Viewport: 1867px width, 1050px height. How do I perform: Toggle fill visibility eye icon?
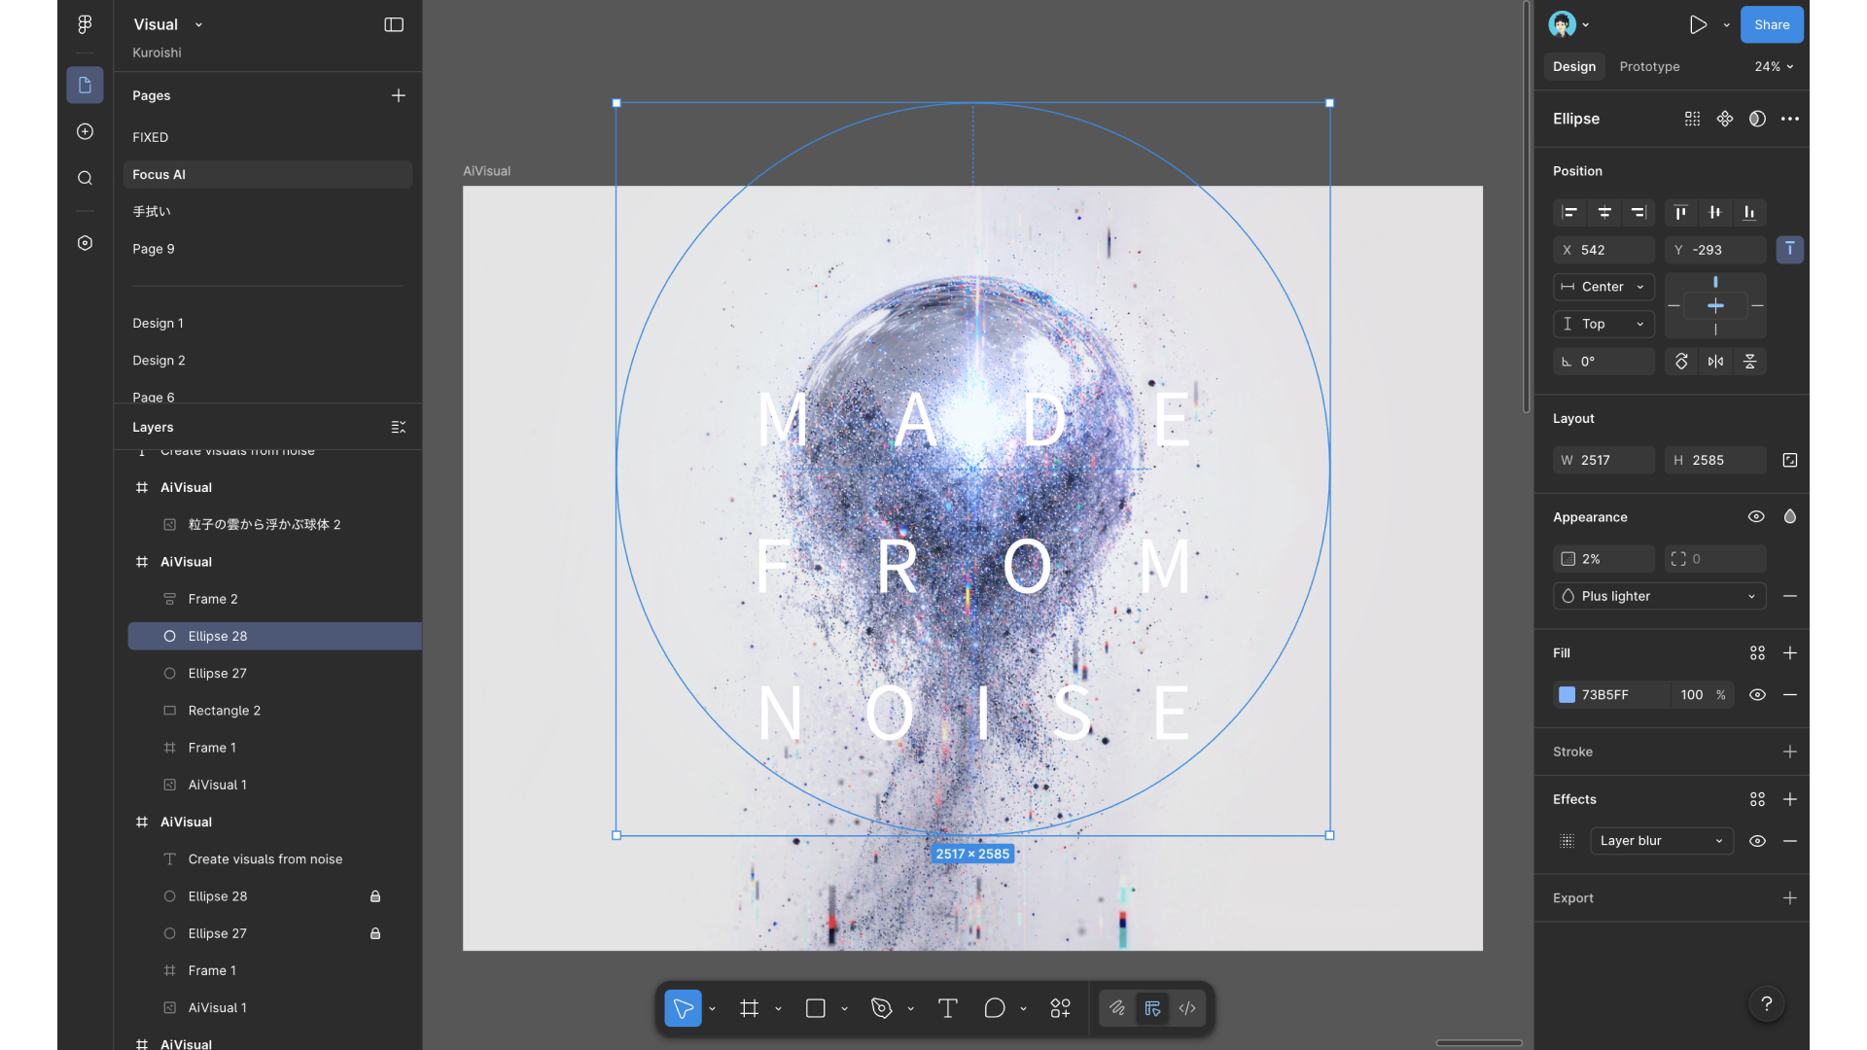tap(1757, 695)
